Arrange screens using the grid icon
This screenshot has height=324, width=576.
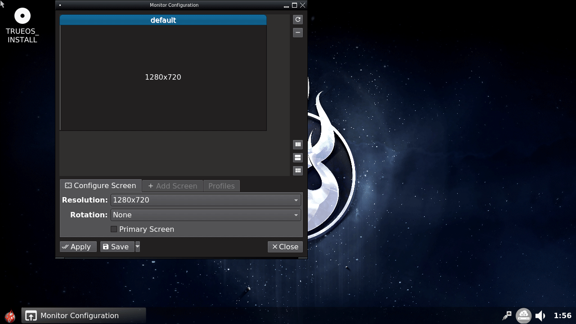[x=298, y=171]
